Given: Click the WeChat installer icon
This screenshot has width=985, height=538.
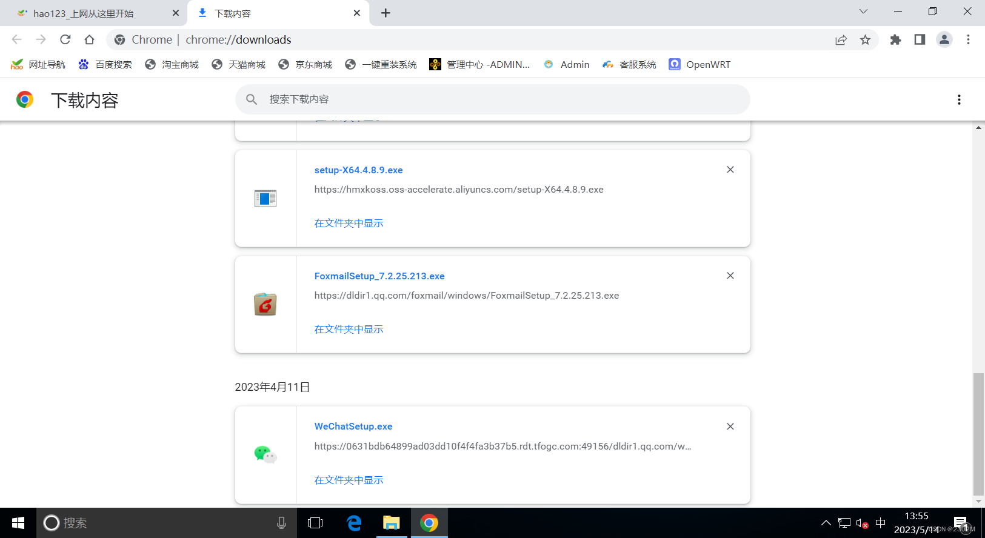Looking at the screenshot, I should click(265, 454).
